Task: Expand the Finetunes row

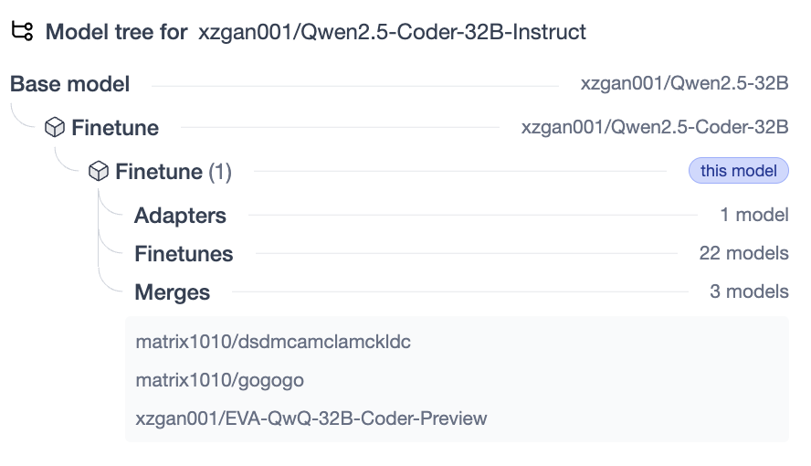Action: click(184, 254)
